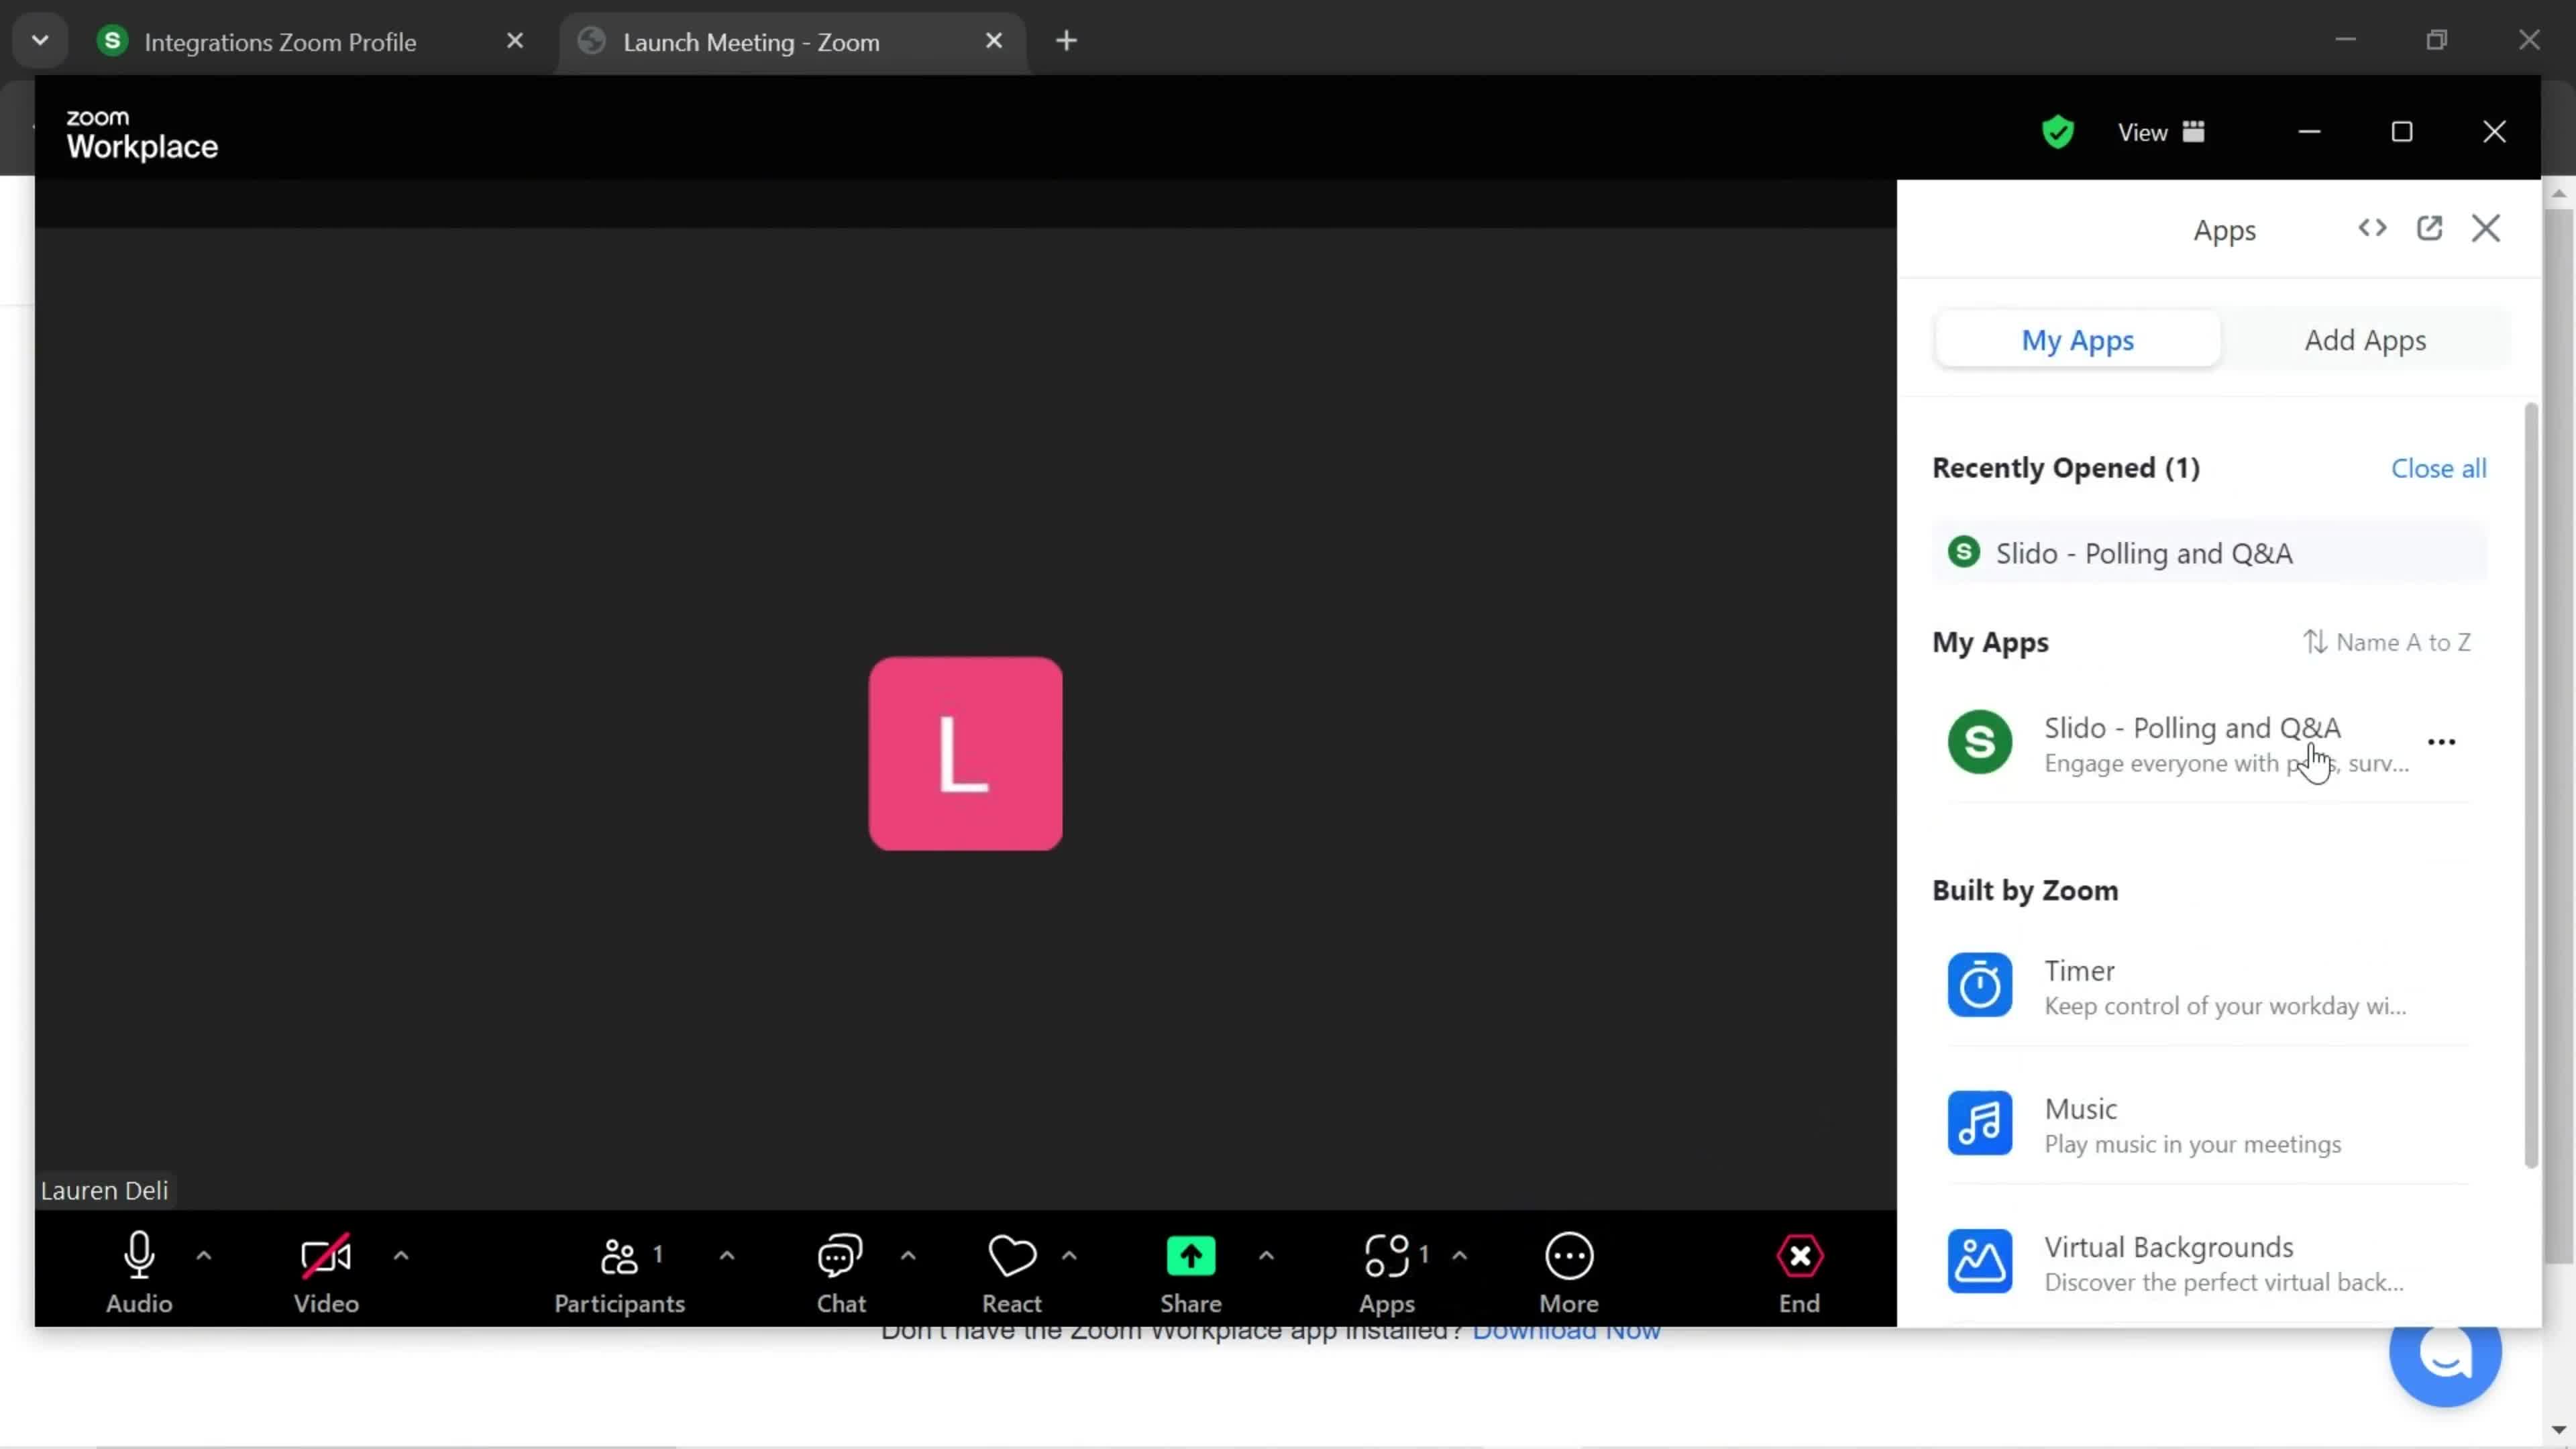Open the Virtual Backgrounds app entry
2576x1449 pixels.
click(2209, 1262)
